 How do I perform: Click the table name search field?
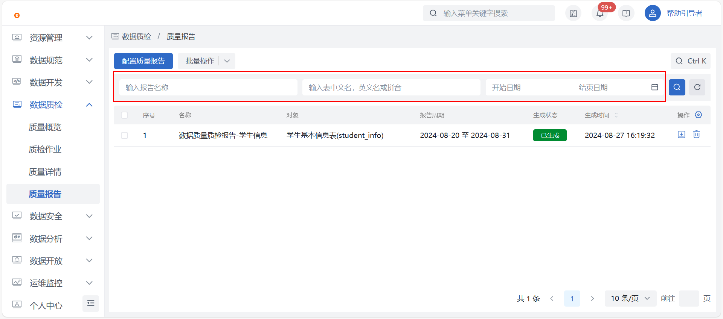(x=391, y=88)
